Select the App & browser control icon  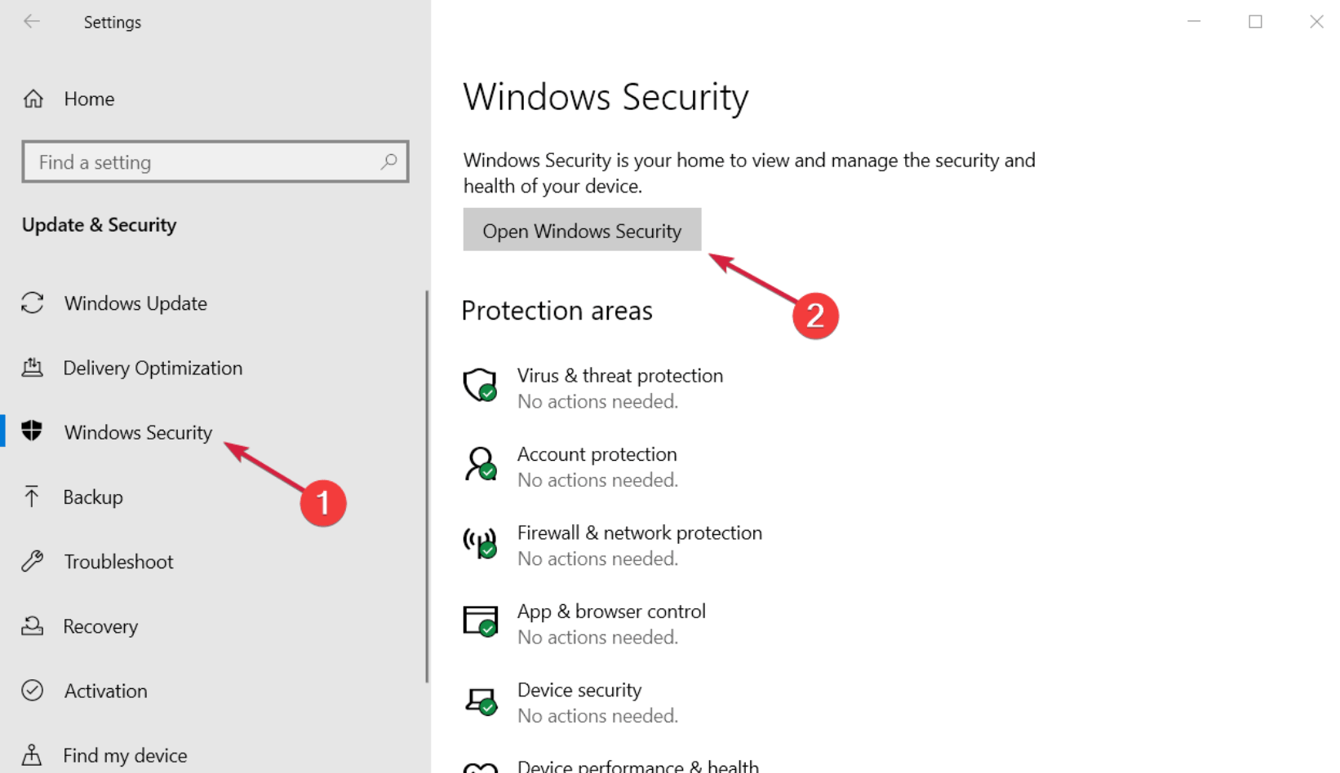481,621
